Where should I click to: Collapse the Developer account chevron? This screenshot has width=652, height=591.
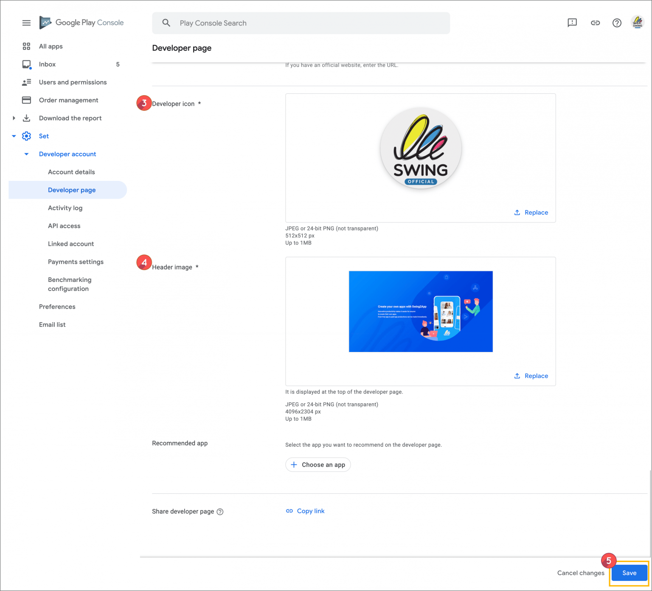point(26,154)
